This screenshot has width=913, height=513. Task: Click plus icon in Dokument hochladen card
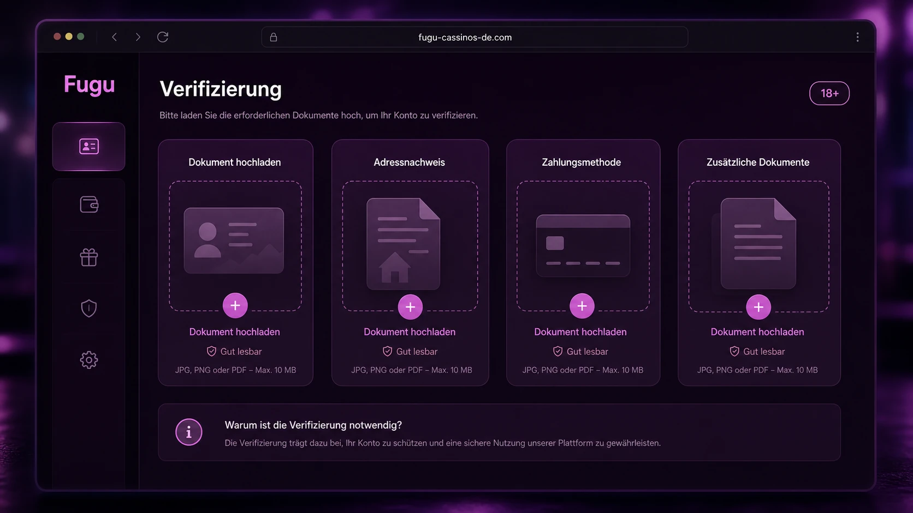coord(235,306)
